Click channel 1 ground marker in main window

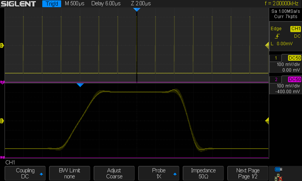2,45
